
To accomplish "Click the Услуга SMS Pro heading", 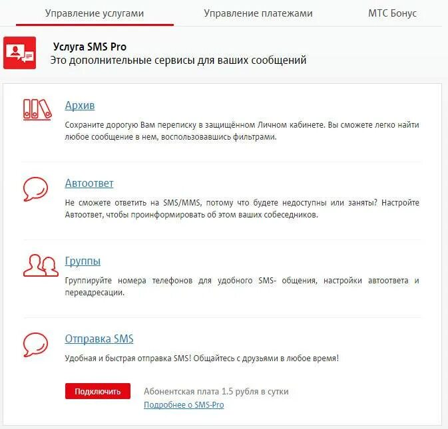I will [x=90, y=47].
